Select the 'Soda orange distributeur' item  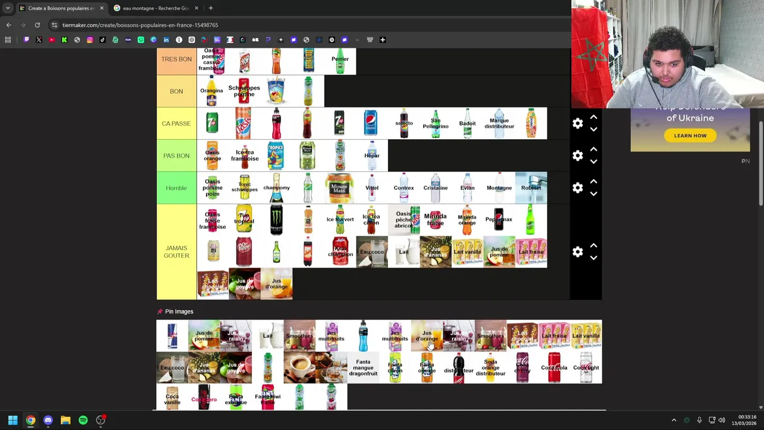tap(491, 368)
